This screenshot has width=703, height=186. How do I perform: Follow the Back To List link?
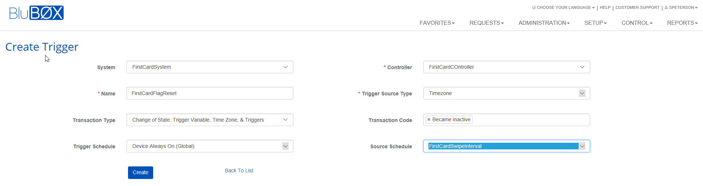[239, 170]
